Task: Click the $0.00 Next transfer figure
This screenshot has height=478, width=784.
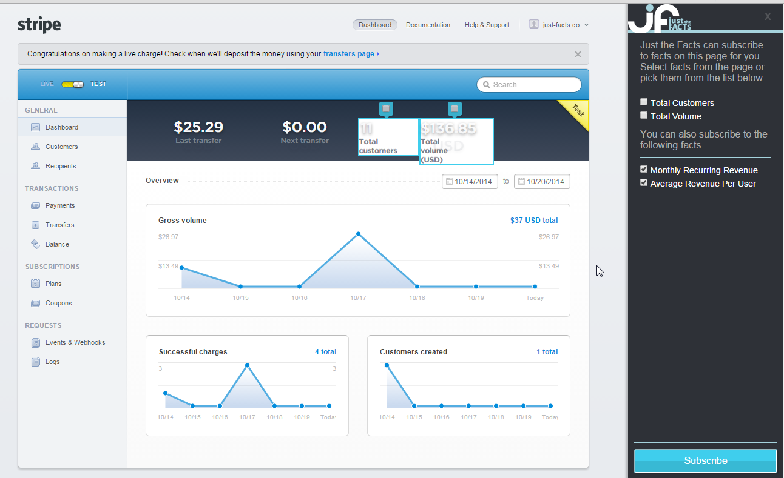Action: click(x=305, y=127)
